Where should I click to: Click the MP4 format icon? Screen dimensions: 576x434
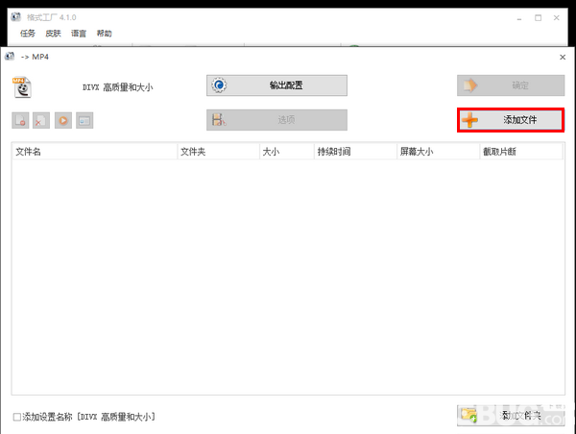click(x=22, y=87)
